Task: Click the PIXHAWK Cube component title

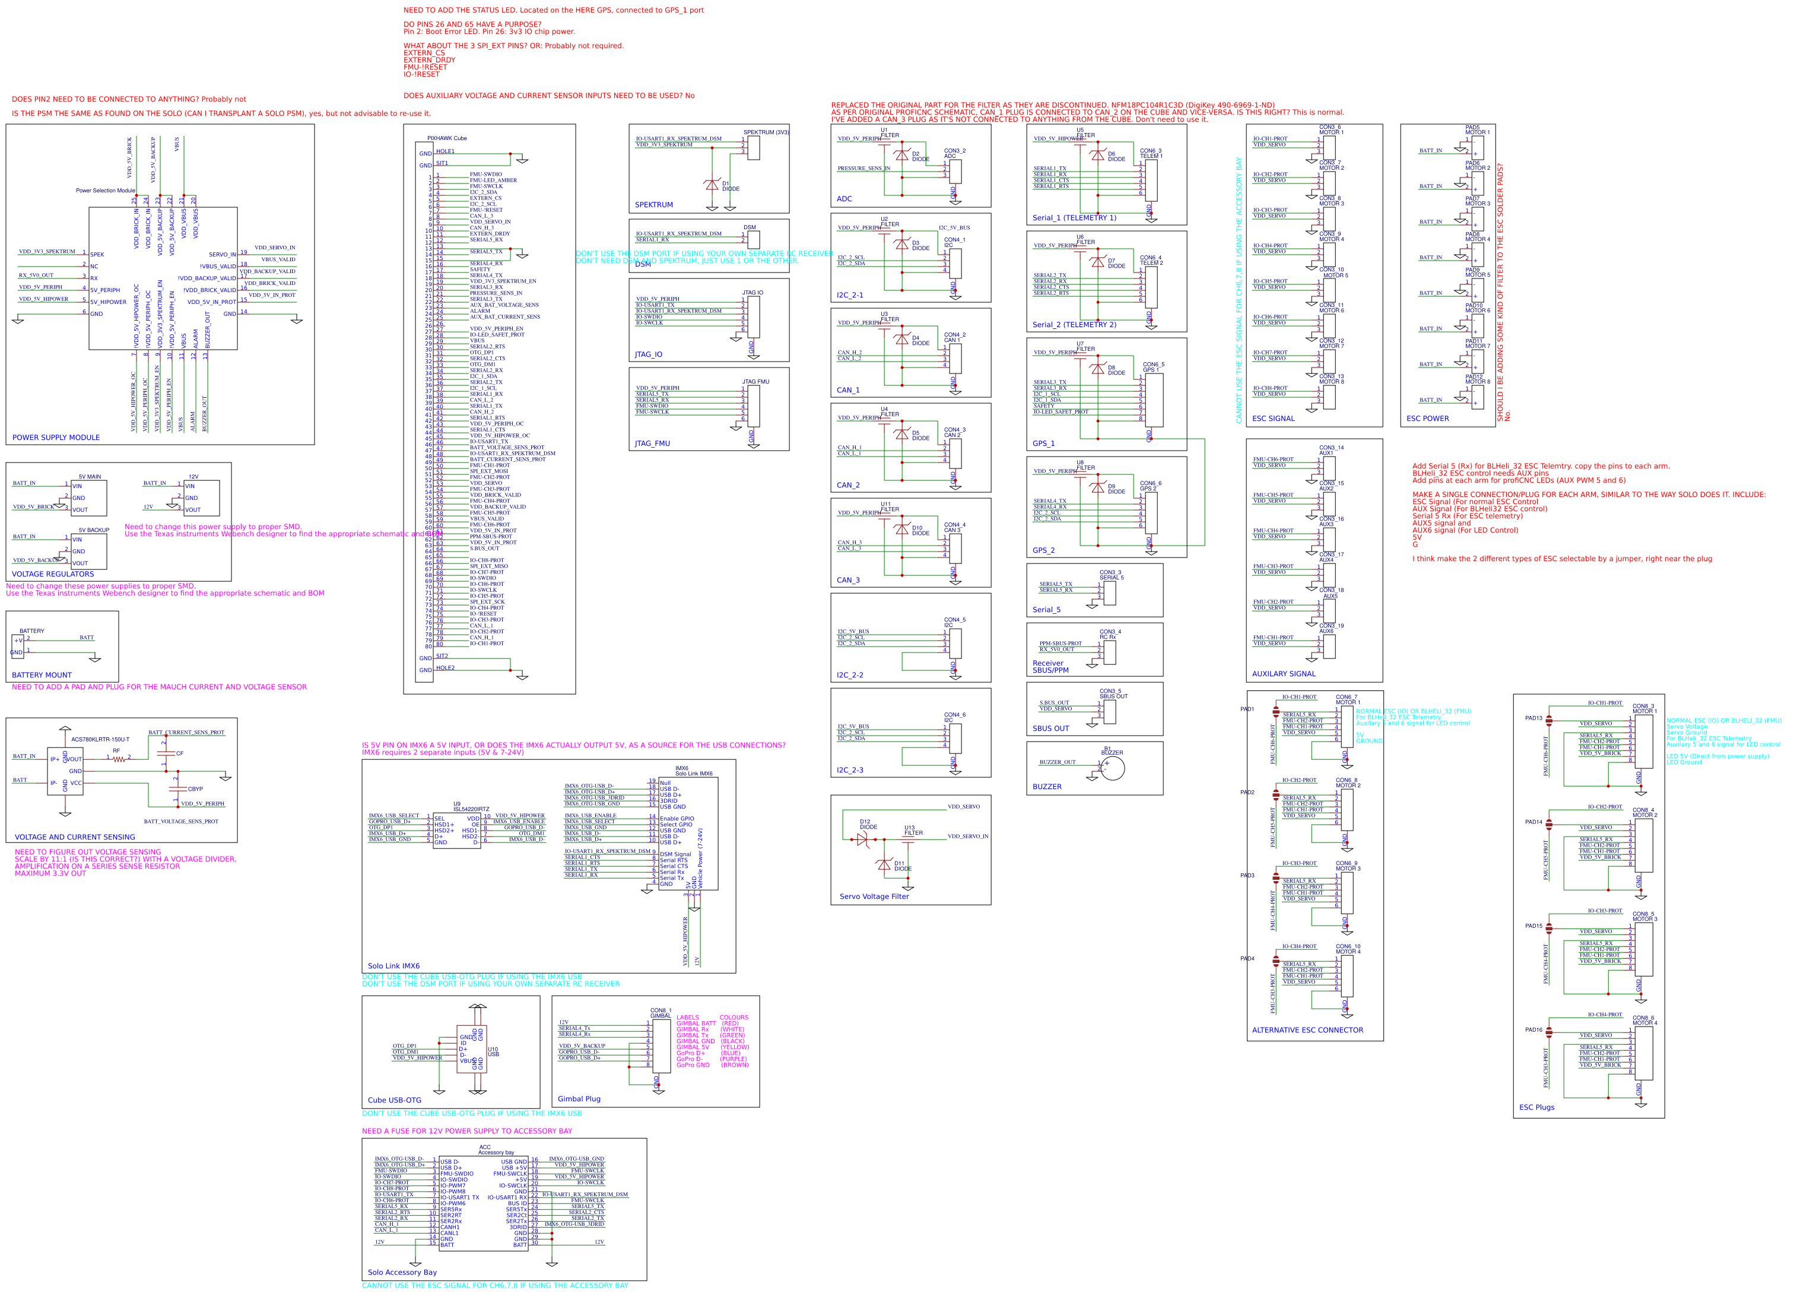Action: (x=447, y=138)
